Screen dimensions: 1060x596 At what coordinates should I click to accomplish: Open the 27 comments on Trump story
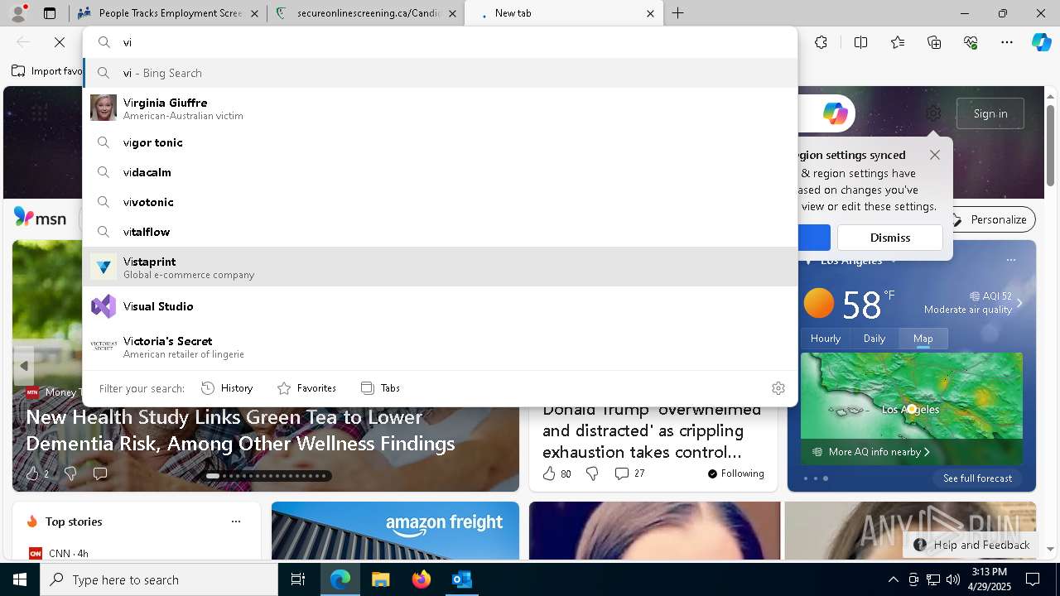click(x=629, y=473)
